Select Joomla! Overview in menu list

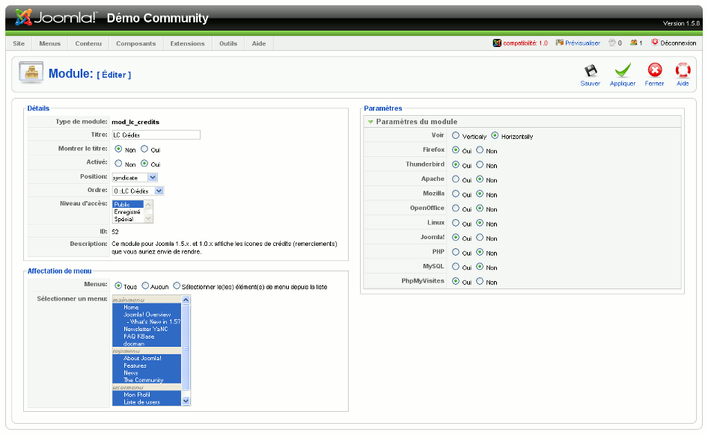(x=147, y=315)
